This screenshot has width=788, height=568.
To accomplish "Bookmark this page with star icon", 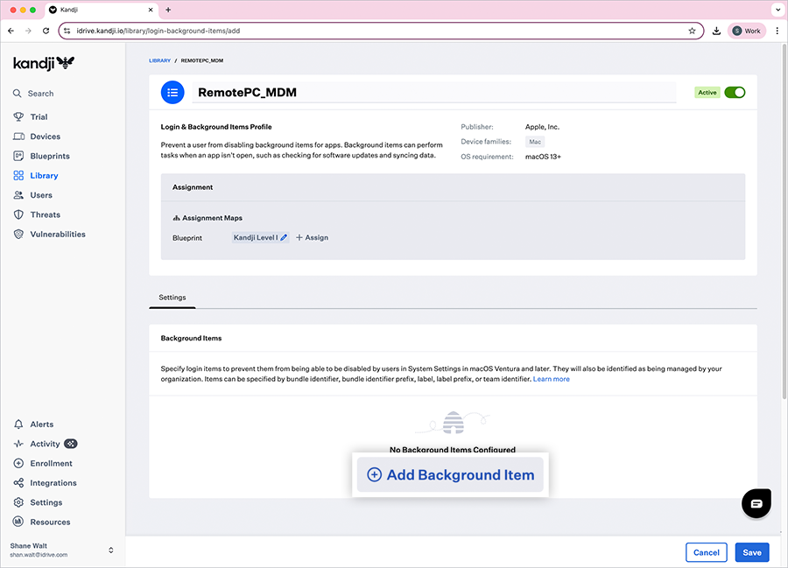I will tap(692, 31).
